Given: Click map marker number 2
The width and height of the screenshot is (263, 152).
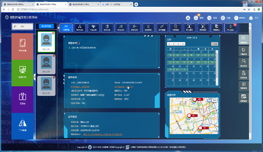Looking at the screenshot, I should [200, 128].
